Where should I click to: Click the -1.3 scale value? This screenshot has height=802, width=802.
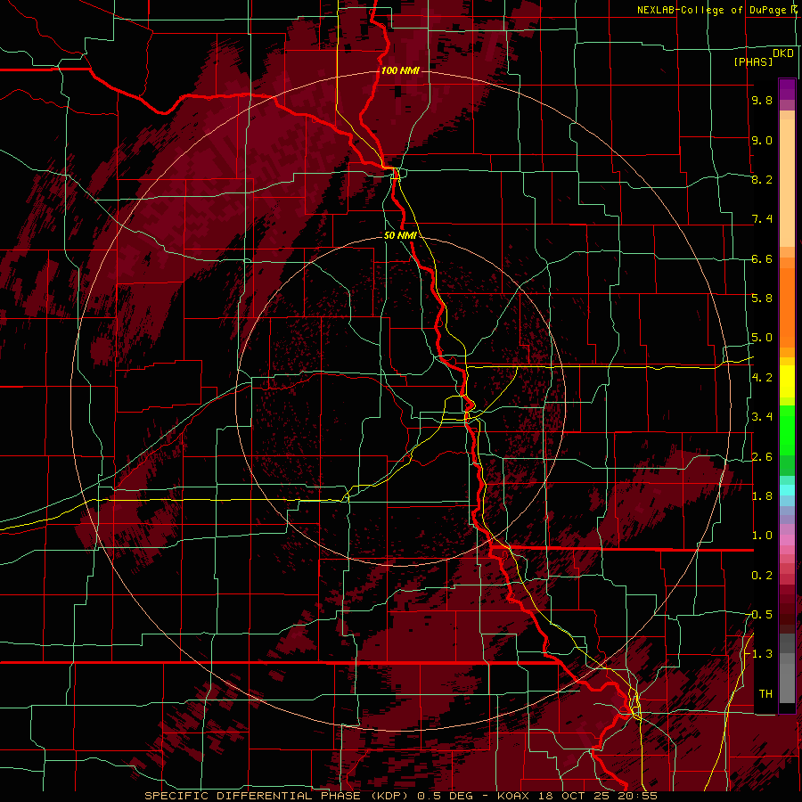tap(760, 654)
